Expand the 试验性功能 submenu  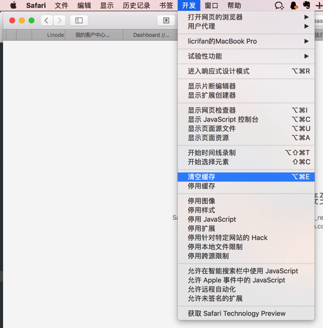pos(246,56)
